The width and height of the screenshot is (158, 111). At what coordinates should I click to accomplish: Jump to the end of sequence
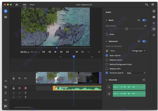(x=67, y=52)
